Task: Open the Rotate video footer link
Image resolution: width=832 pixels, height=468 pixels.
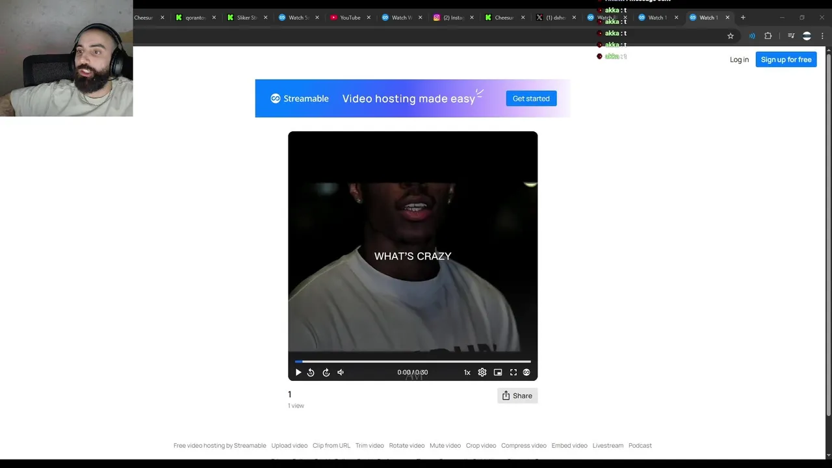Action: coord(407,445)
